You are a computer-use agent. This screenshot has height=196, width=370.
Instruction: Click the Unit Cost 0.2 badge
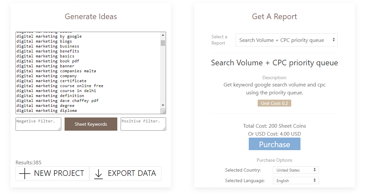[x=274, y=103]
